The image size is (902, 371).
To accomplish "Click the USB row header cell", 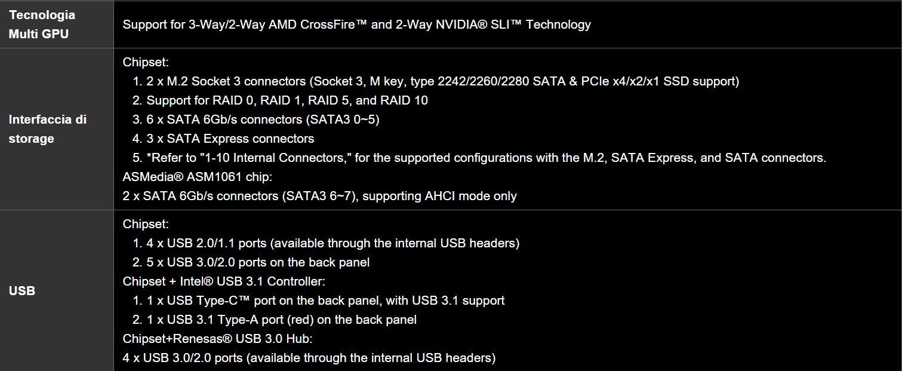I will click(x=22, y=291).
